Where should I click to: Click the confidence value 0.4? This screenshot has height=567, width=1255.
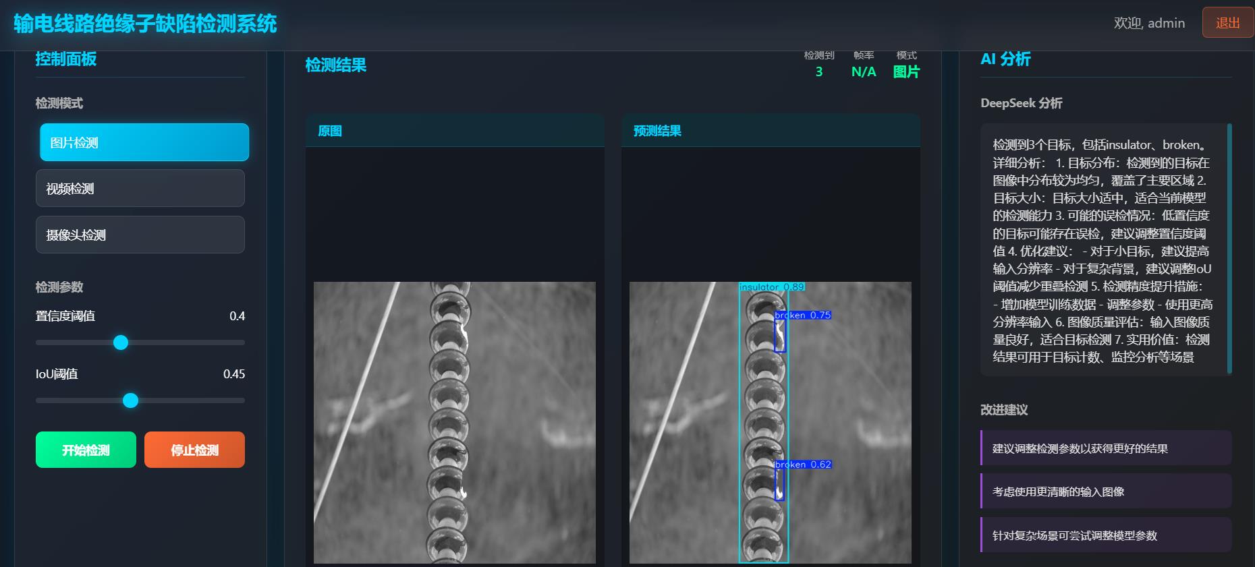tap(237, 316)
